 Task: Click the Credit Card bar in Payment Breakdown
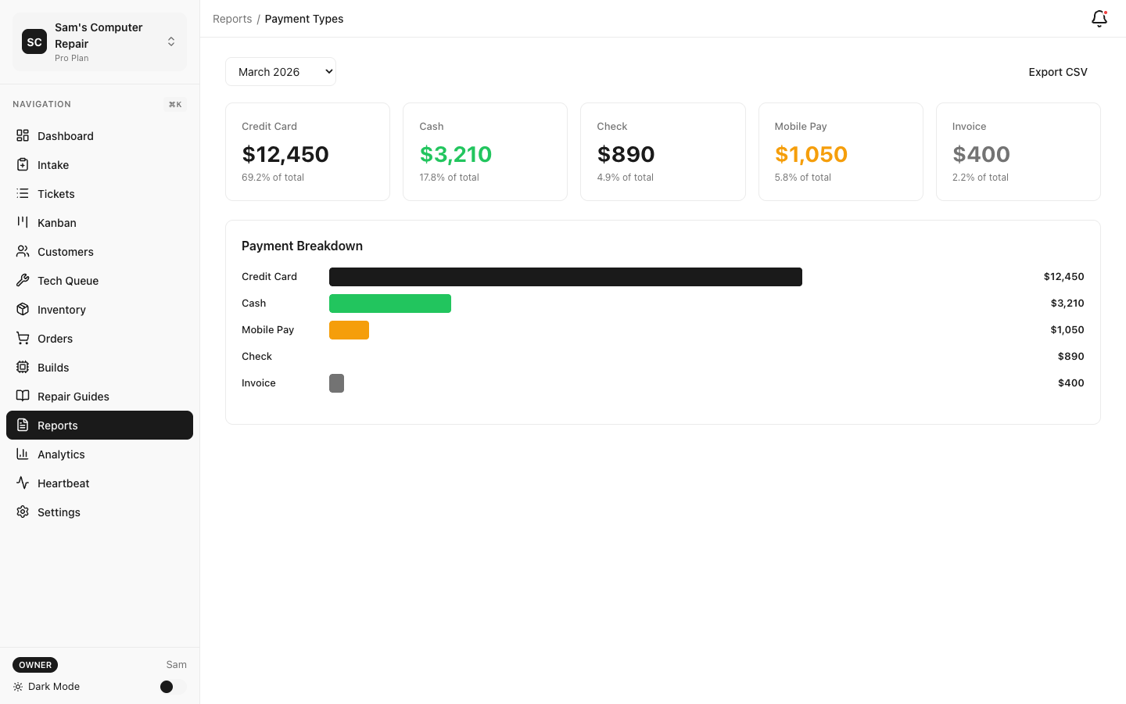[x=565, y=276]
